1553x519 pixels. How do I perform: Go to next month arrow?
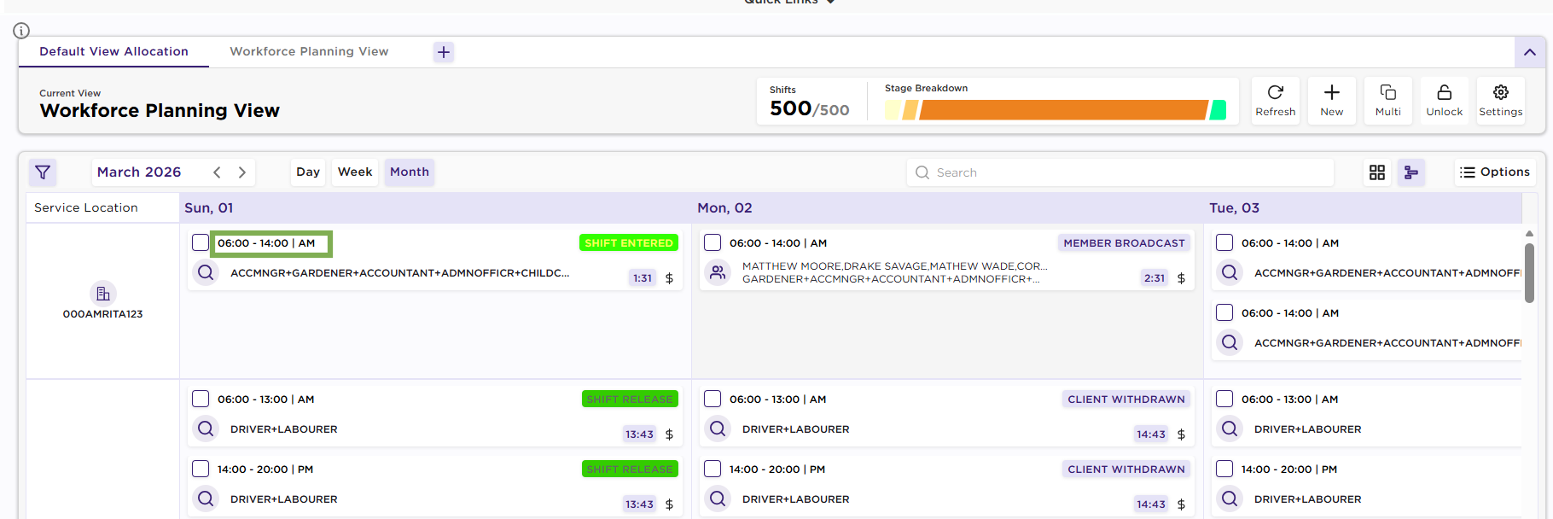[242, 172]
